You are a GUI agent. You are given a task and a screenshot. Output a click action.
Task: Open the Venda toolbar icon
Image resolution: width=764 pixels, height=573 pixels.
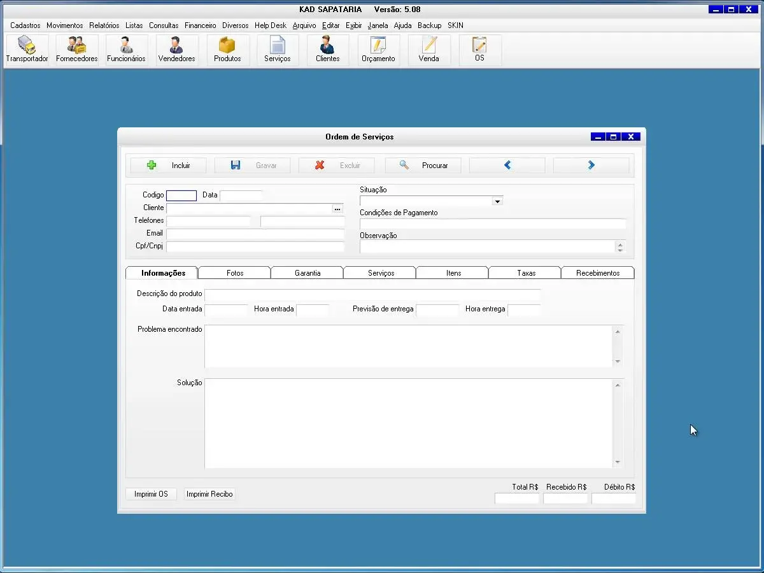[428, 50]
